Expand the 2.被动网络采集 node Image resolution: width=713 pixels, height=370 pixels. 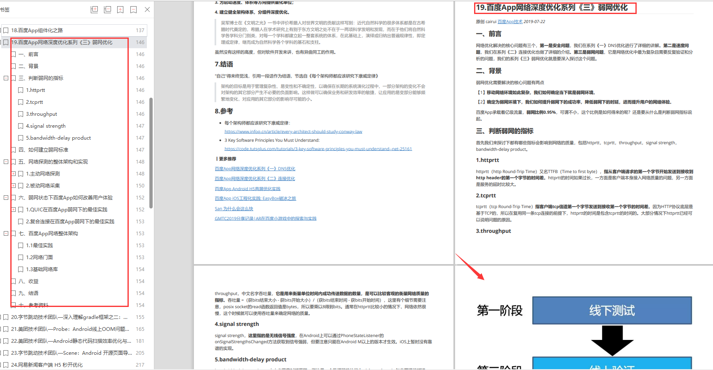[13, 185]
